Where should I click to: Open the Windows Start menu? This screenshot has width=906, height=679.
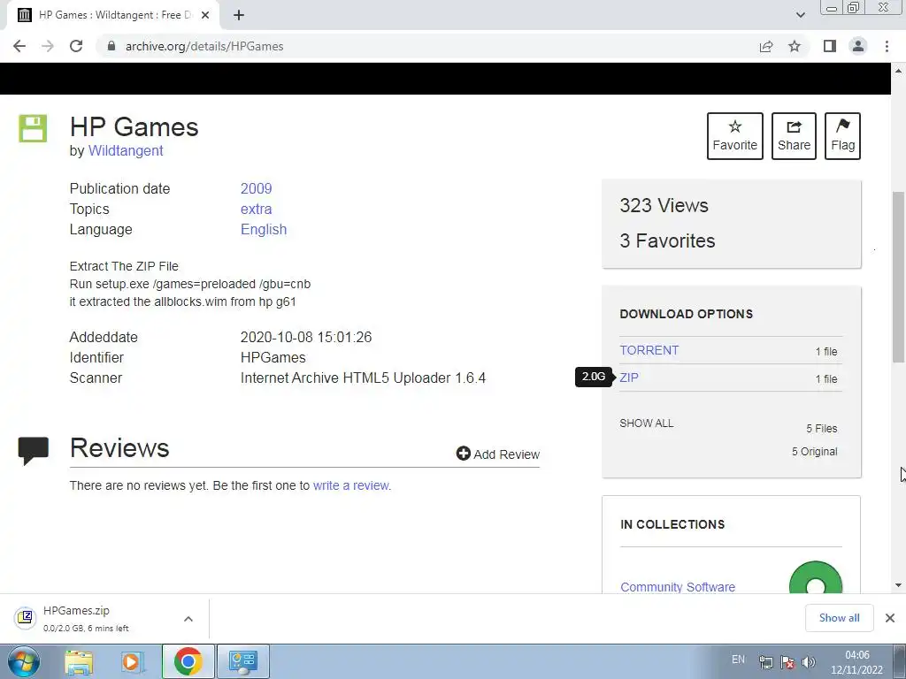pyautogui.click(x=24, y=661)
